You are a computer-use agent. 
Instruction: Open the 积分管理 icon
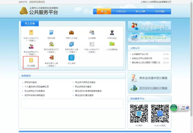coord(31,60)
